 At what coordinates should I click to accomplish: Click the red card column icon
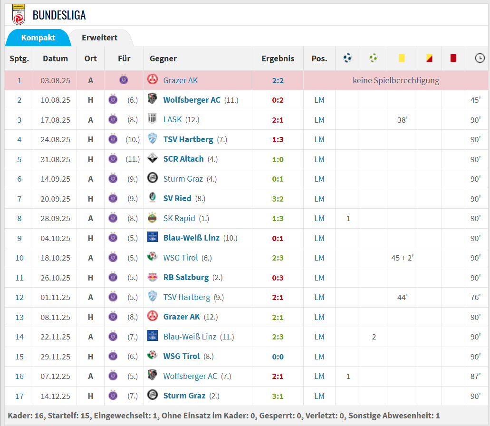tap(453, 58)
